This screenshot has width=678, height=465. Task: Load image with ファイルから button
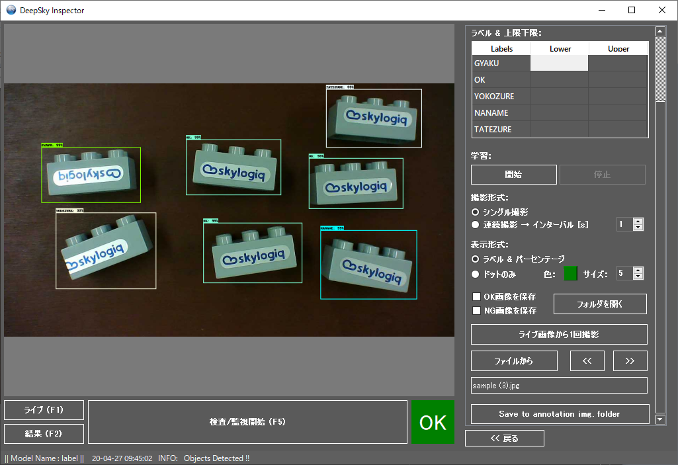(x=514, y=360)
